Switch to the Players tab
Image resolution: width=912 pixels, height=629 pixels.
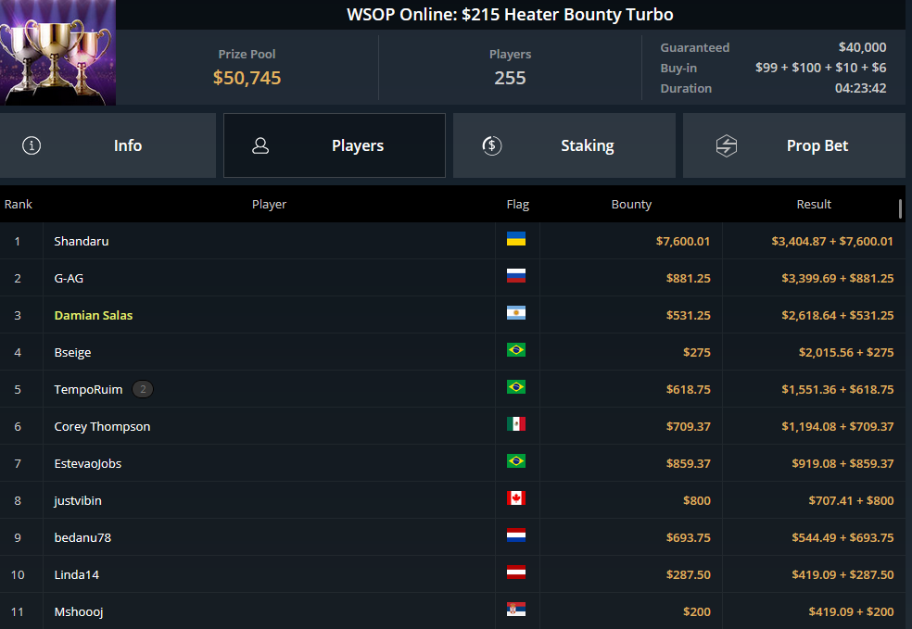pyautogui.click(x=335, y=145)
